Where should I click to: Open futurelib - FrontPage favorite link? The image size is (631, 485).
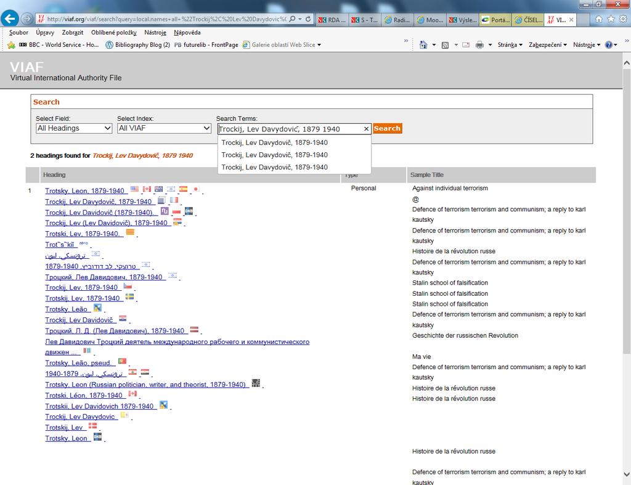coord(206,45)
